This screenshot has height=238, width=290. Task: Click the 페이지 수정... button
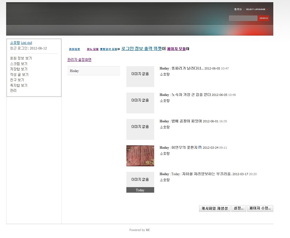click(260, 209)
